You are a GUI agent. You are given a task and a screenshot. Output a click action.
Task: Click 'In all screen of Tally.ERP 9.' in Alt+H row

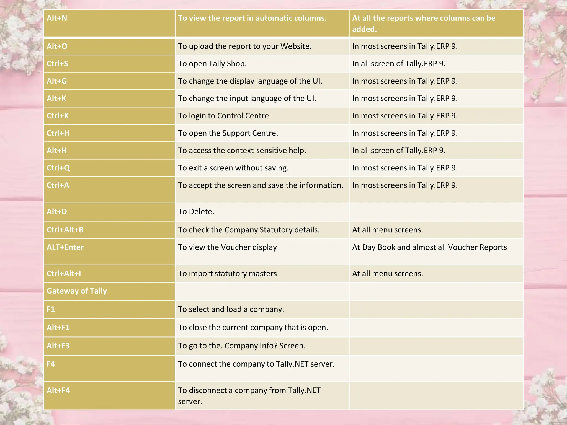(399, 151)
